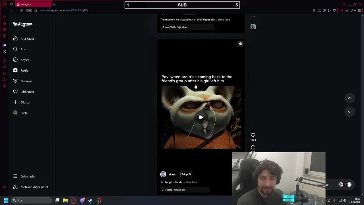Open Discord from taskbar
Viewport: 364px width, 205px height.
[82, 200]
